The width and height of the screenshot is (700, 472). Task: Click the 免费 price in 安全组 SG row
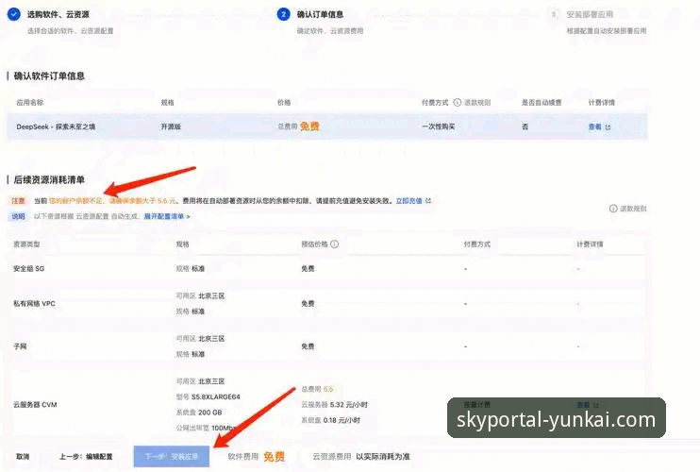[x=308, y=268]
